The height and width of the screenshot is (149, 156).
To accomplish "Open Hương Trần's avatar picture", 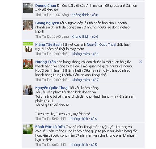I will point(28,64).
